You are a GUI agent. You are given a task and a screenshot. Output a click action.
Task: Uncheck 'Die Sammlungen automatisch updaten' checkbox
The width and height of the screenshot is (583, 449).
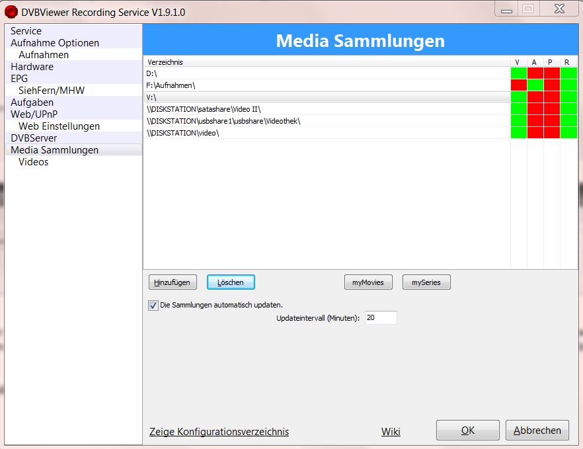tap(153, 306)
